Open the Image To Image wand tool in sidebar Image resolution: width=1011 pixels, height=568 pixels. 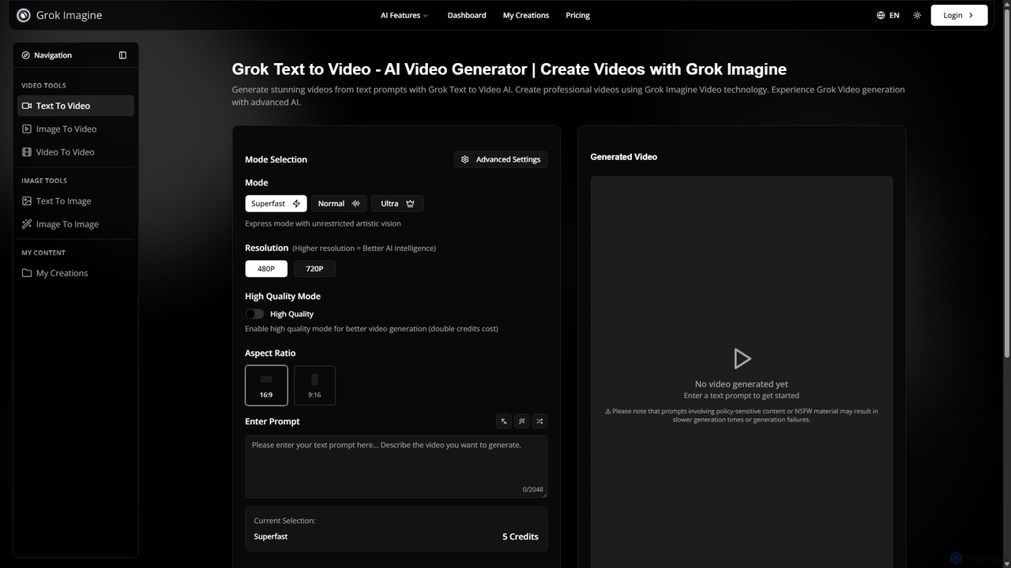point(76,224)
